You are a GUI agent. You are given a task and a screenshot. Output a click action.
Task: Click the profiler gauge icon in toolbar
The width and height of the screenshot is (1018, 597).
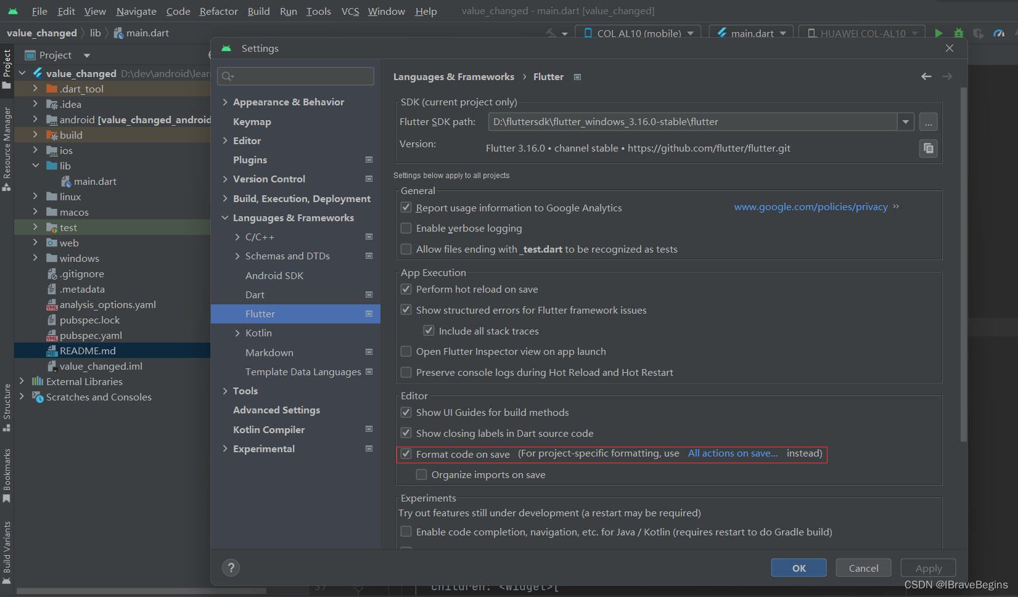click(x=999, y=33)
